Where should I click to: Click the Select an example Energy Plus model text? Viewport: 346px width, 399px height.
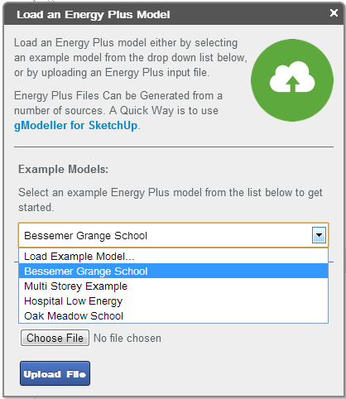point(171,199)
